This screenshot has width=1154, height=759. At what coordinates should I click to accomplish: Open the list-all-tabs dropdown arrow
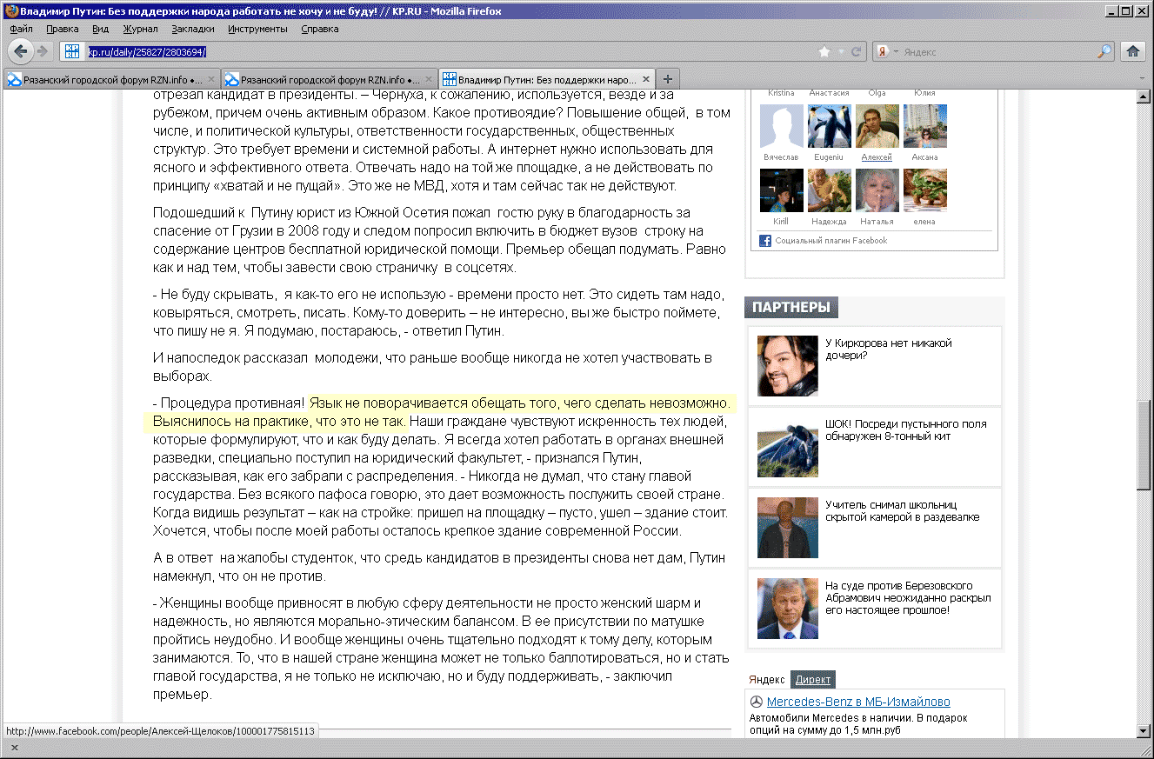click(x=1142, y=79)
